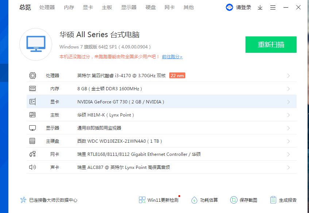Click 瑞昱 ALC887 sound card text
Image resolution: width=309 pixels, height=213 pixels.
[124, 167]
